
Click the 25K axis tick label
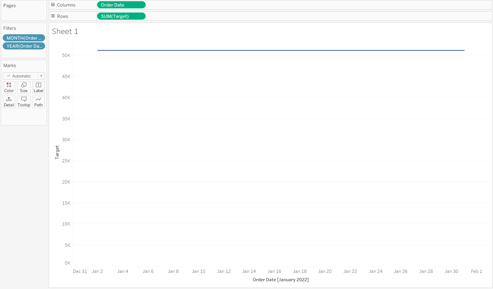pyautogui.click(x=66, y=161)
